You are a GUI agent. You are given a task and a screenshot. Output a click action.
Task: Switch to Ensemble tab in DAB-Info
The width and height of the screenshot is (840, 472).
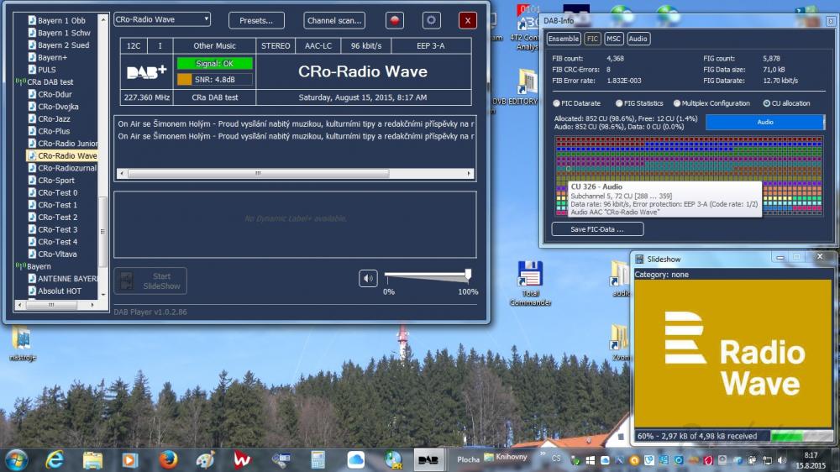point(563,39)
